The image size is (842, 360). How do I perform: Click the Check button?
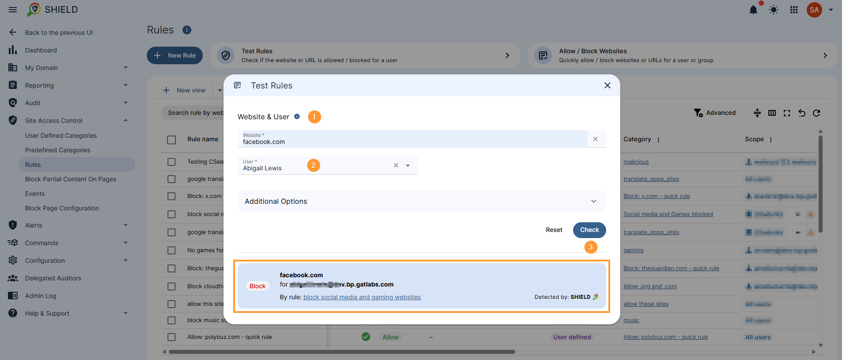pos(589,230)
